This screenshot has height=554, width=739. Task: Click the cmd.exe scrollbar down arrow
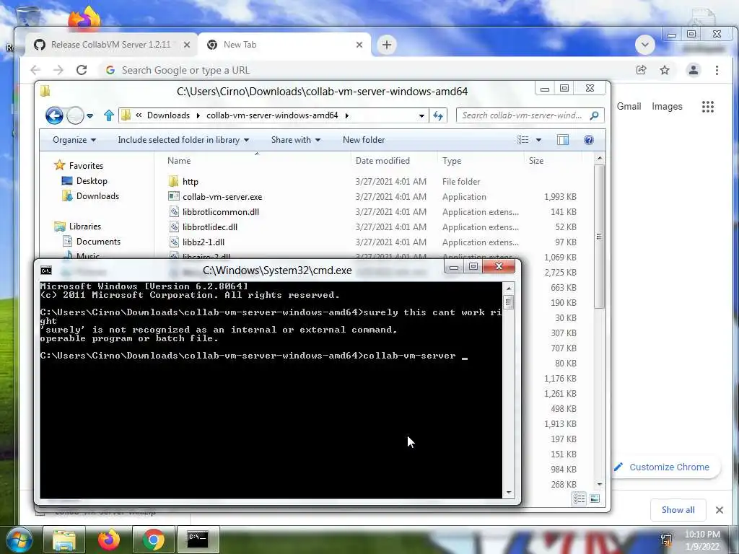pyautogui.click(x=509, y=492)
